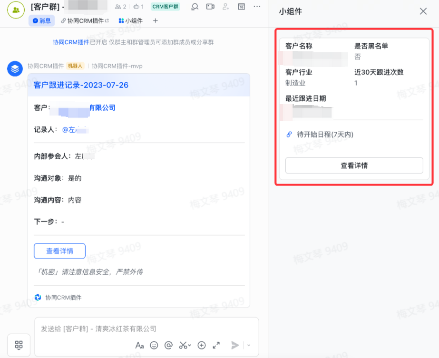The height and width of the screenshot is (358, 439).
Task: Toggle text formatting Aa icon
Action: [x=139, y=345]
